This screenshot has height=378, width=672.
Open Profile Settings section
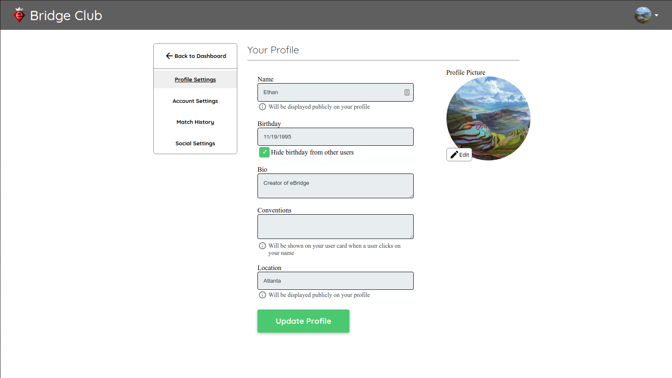point(195,79)
